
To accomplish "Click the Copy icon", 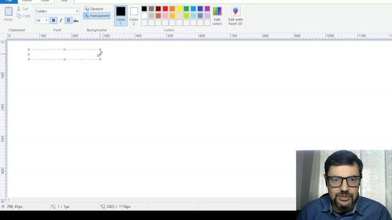I will pyautogui.click(x=19, y=16).
